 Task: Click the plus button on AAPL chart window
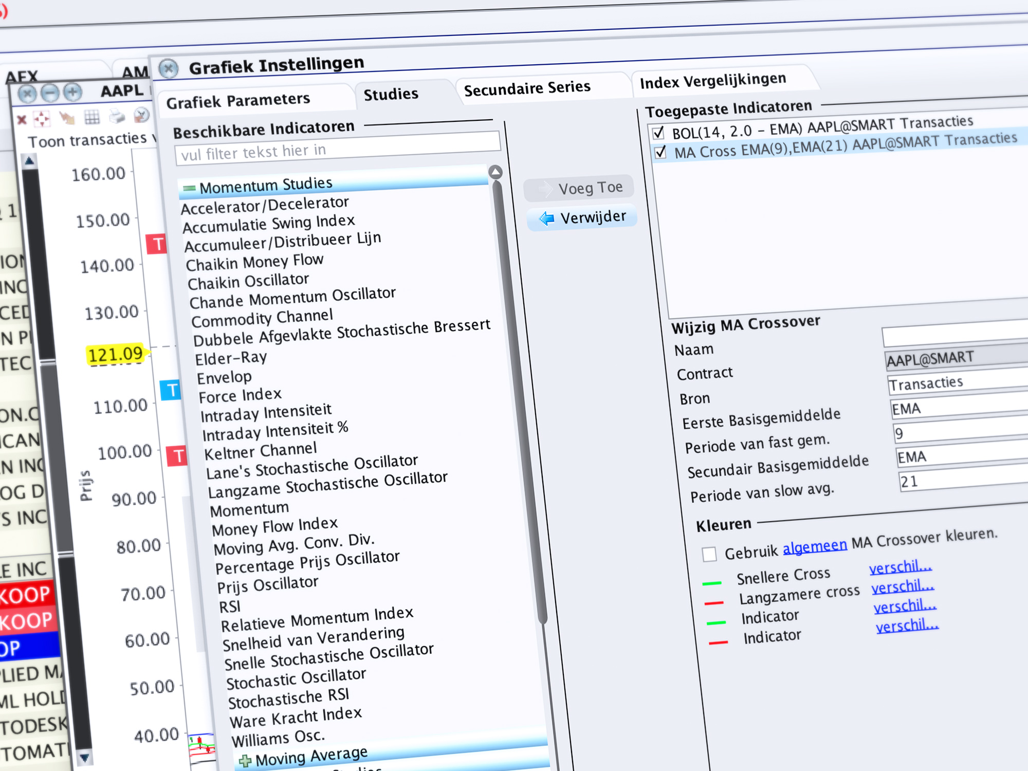pyautogui.click(x=72, y=92)
